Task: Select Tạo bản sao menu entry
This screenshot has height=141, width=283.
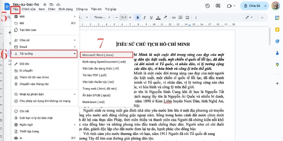Action: pos(45,30)
